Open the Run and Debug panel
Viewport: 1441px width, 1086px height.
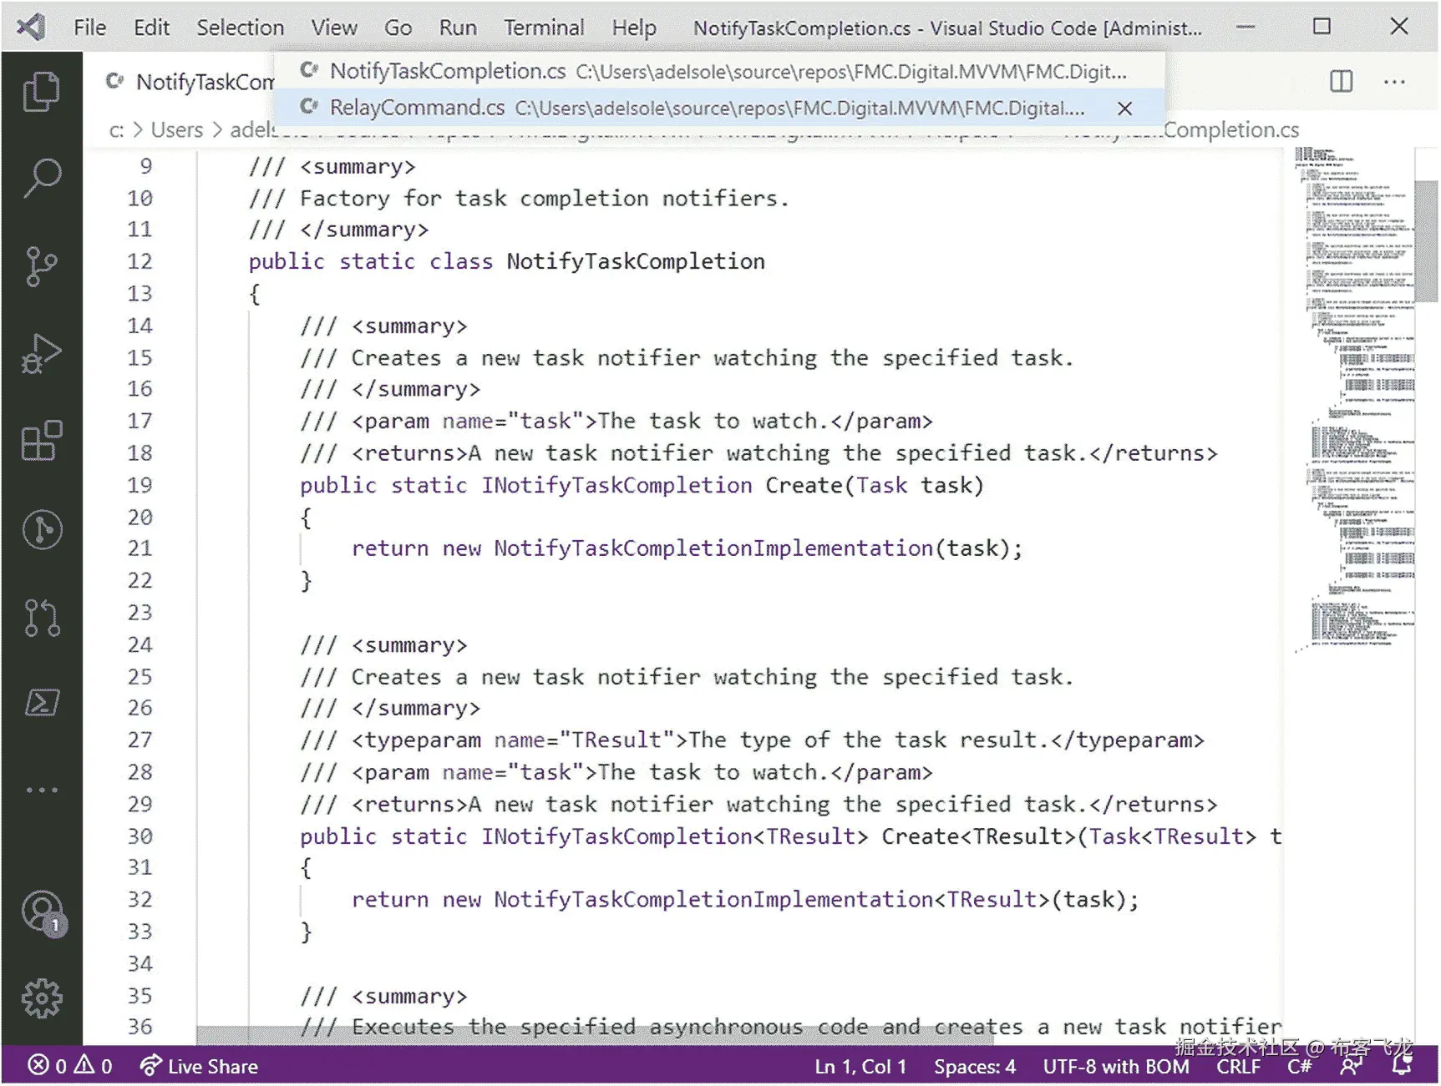click(41, 355)
